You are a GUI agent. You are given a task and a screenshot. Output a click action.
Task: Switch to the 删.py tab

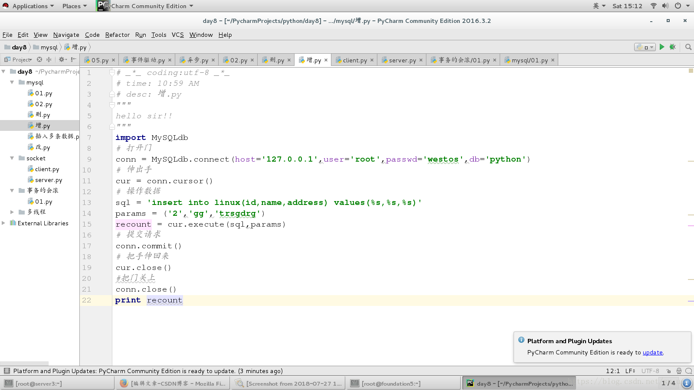pyautogui.click(x=277, y=60)
